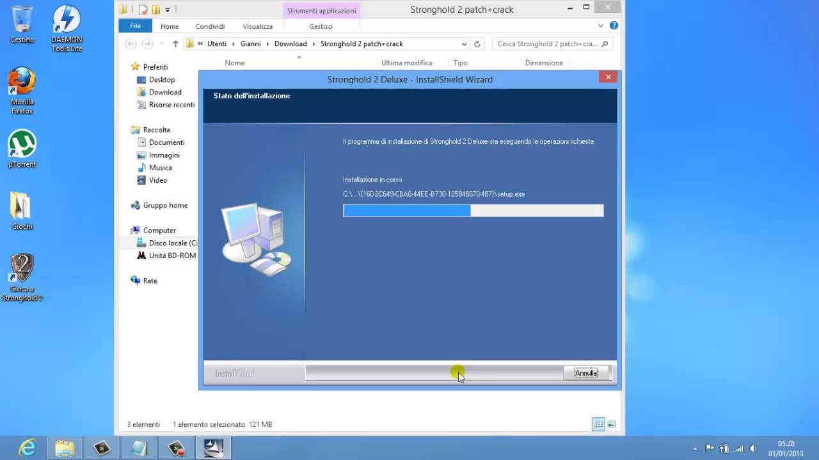Screen dimensions: 819x460
Task: Select the Gioca a Stronghold 2 shortcut
Action: pyautogui.click(x=22, y=278)
